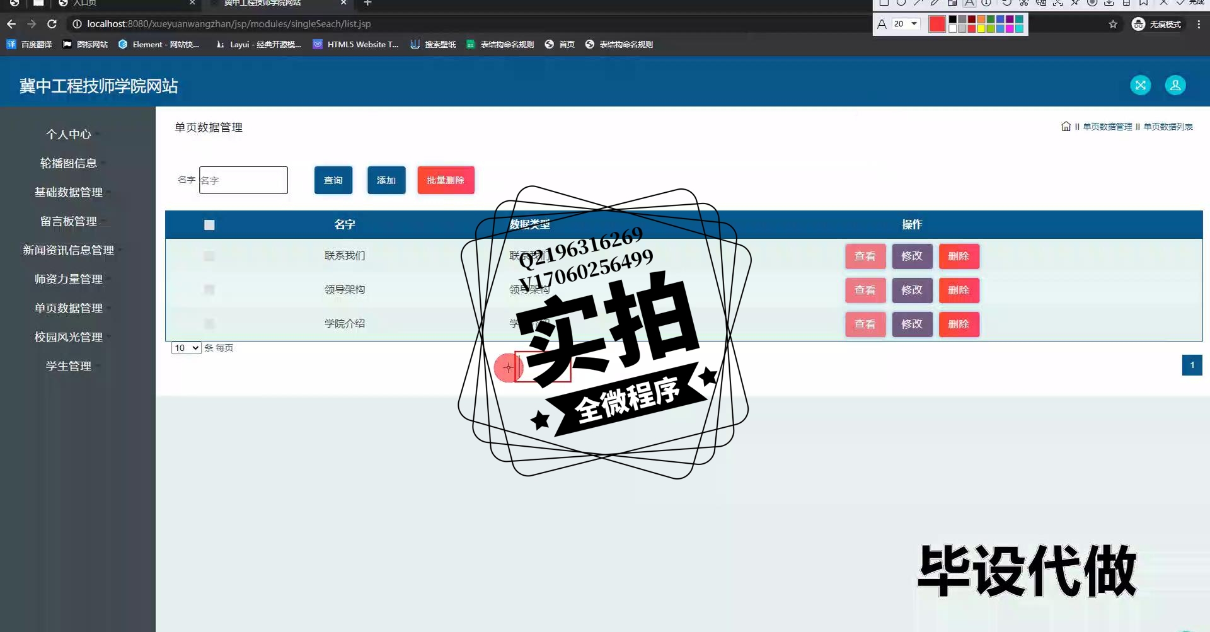Click the fullscreen toggle icon in header
Viewport: 1210px width, 632px height.
click(1140, 85)
